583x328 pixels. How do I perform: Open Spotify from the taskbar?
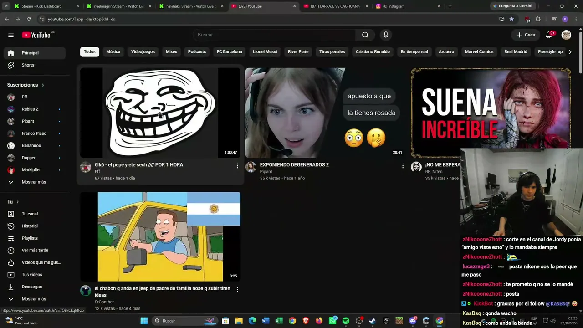click(346, 321)
